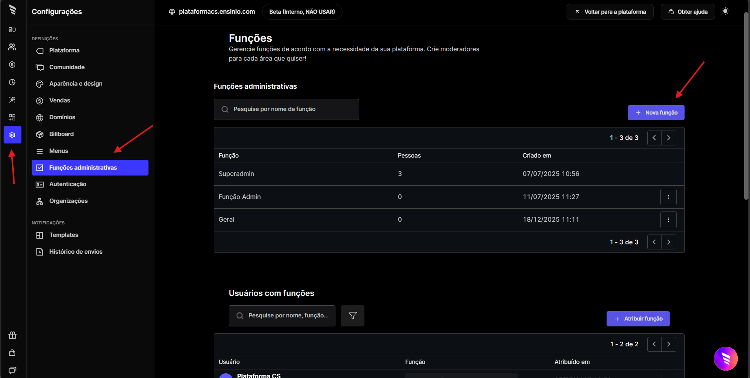Focus the Pesquise por nome da função field
The width and height of the screenshot is (750, 378).
click(x=290, y=109)
